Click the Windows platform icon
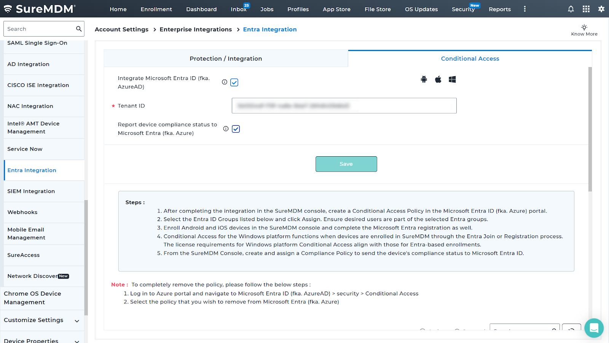 (452, 79)
